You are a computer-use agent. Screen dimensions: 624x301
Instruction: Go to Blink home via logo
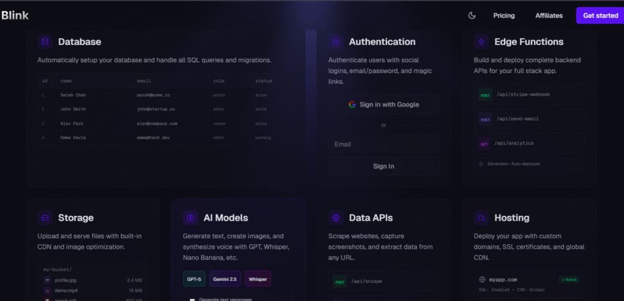[x=15, y=16]
